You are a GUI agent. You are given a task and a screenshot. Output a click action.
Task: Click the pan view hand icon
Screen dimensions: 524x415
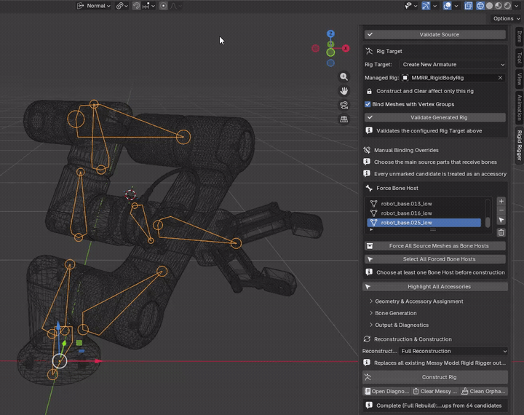[x=344, y=90]
